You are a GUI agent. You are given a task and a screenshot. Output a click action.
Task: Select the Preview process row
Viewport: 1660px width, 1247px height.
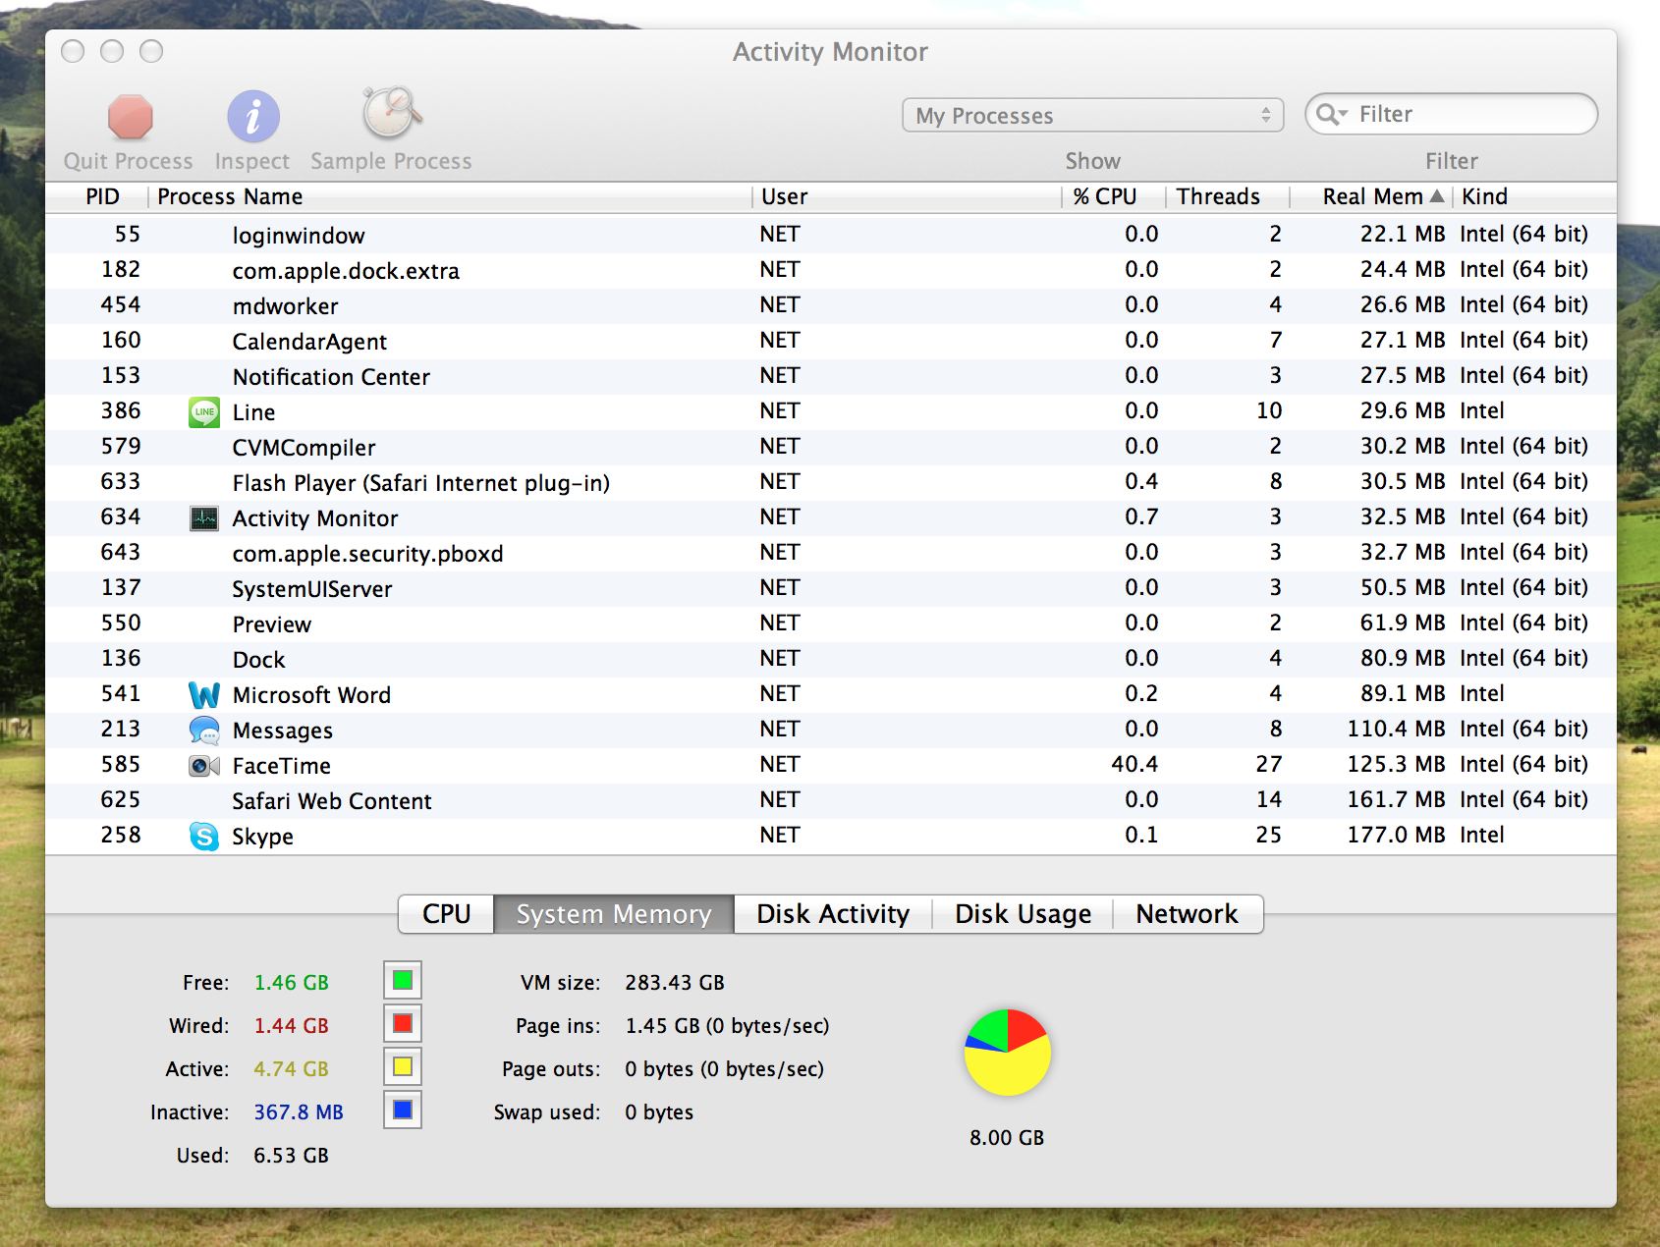(831, 623)
